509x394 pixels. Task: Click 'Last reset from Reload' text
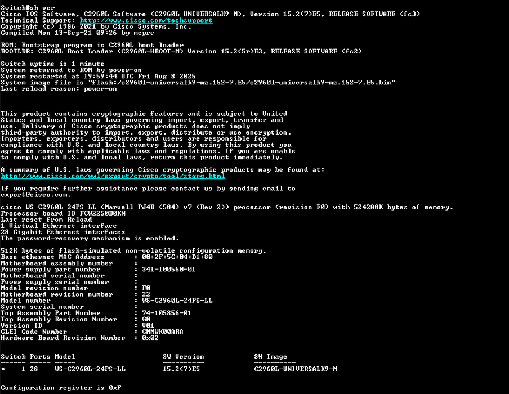point(46,220)
